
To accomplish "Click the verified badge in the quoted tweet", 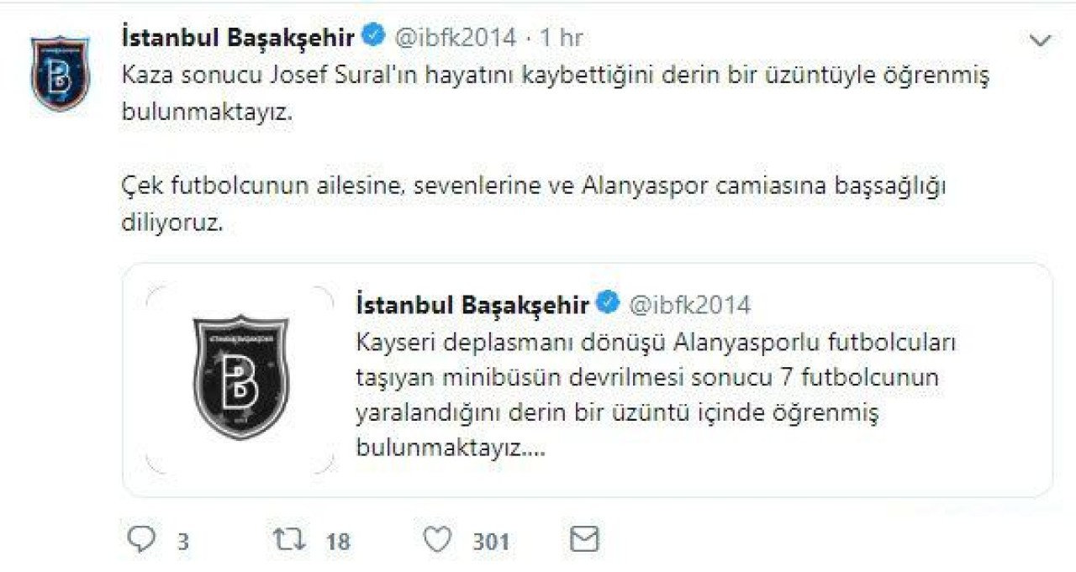I will pos(608,303).
